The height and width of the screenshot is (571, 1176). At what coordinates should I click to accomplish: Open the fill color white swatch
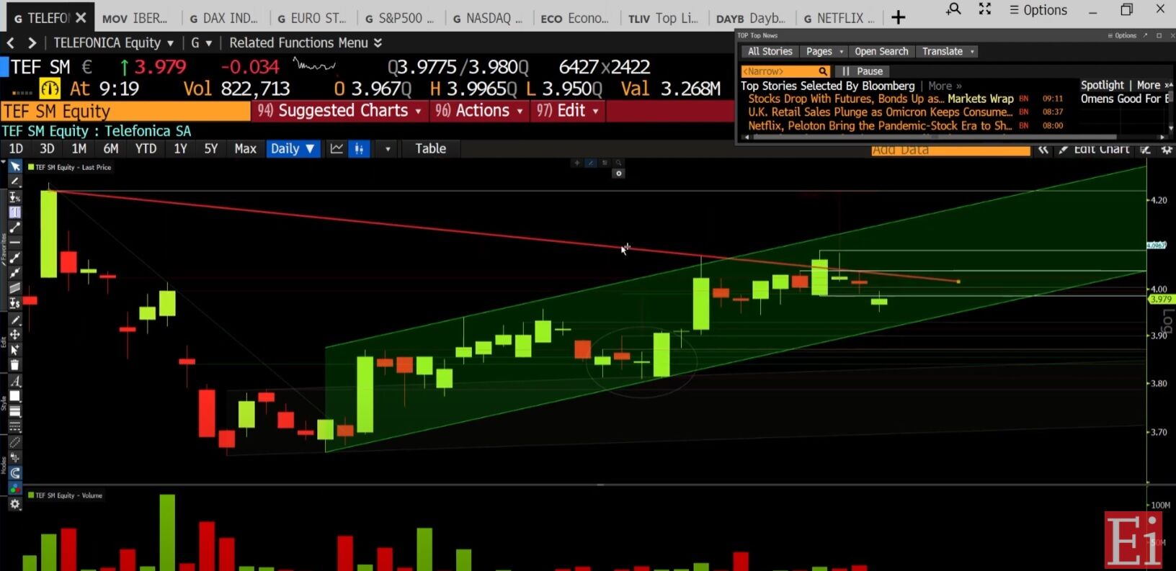click(x=14, y=396)
